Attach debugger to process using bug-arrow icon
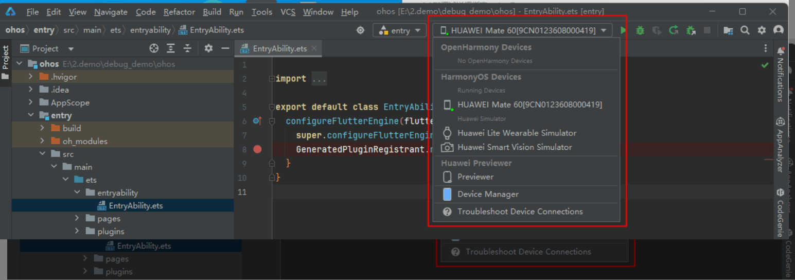The height and width of the screenshot is (280, 795). pos(691,30)
